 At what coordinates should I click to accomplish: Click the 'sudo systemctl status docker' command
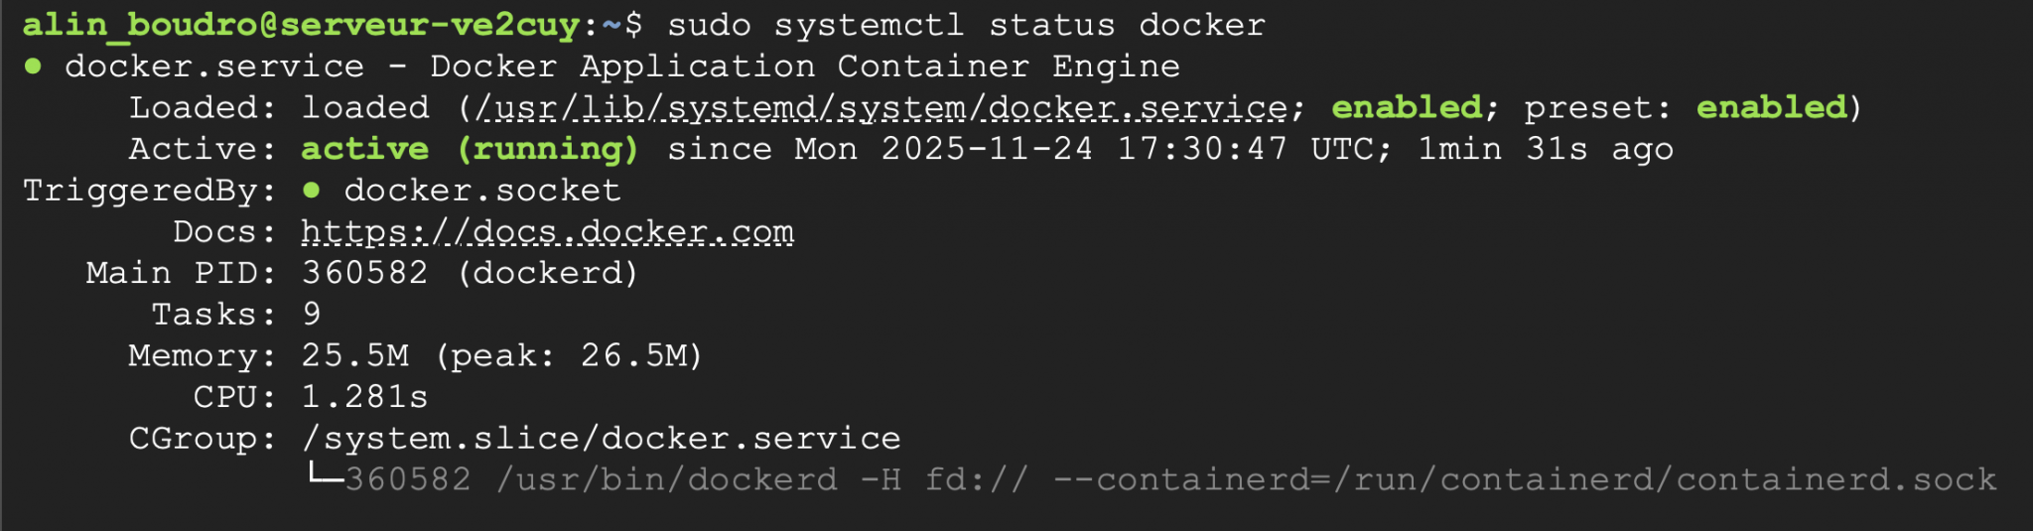pyautogui.click(x=966, y=25)
